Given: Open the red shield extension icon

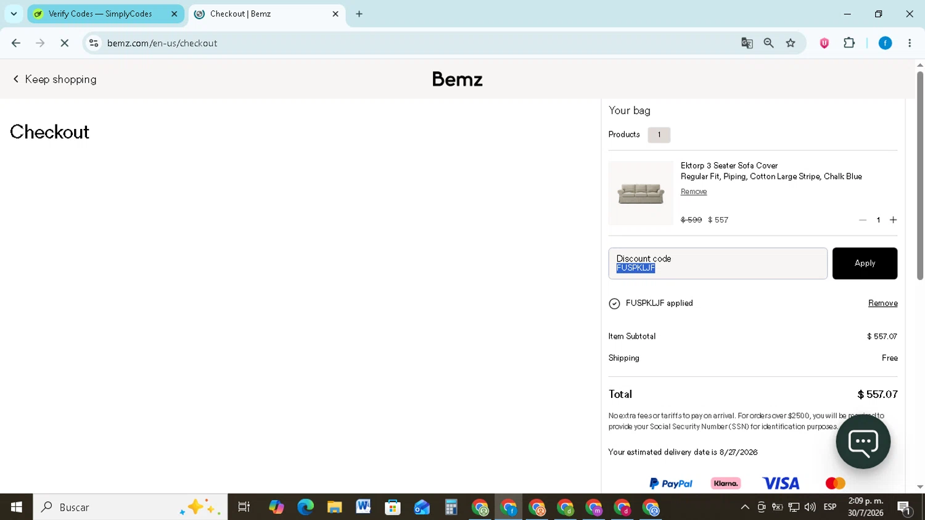Looking at the screenshot, I should [x=824, y=43].
